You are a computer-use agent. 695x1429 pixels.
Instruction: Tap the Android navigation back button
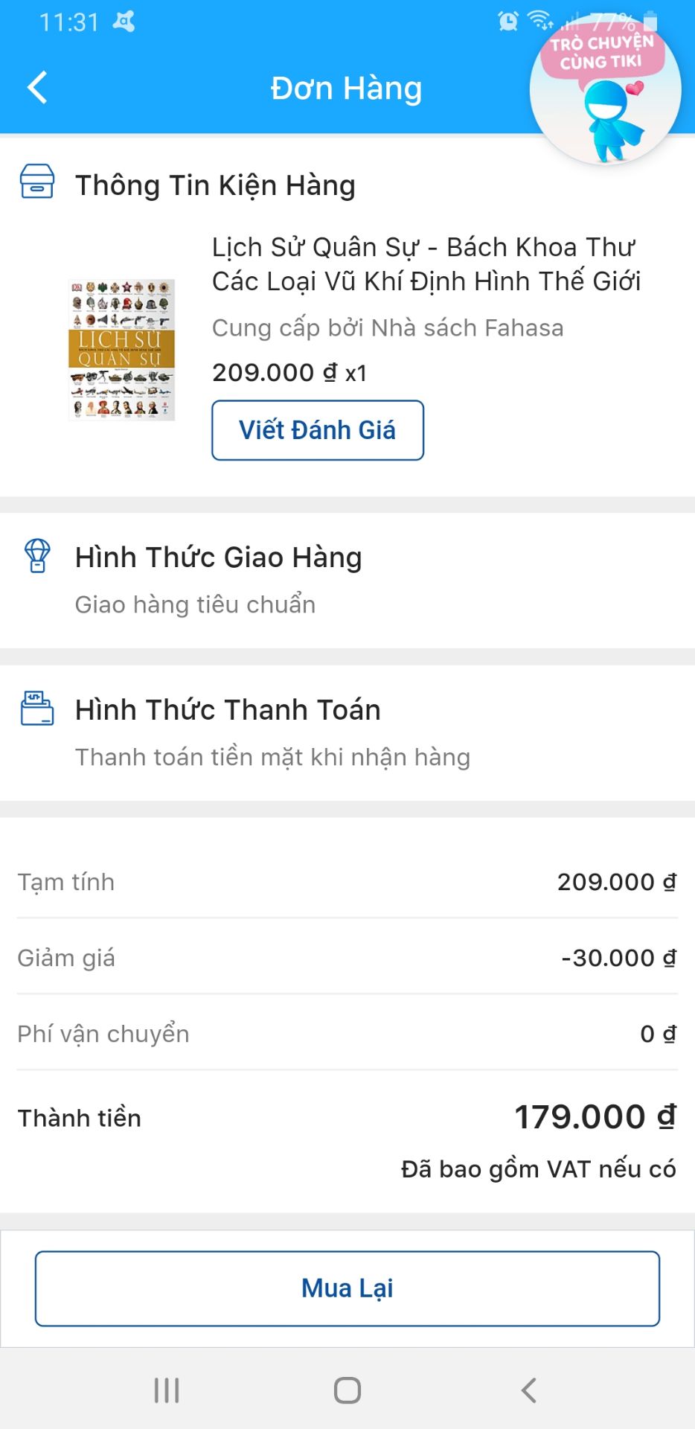pyautogui.click(x=528, y=1390)
